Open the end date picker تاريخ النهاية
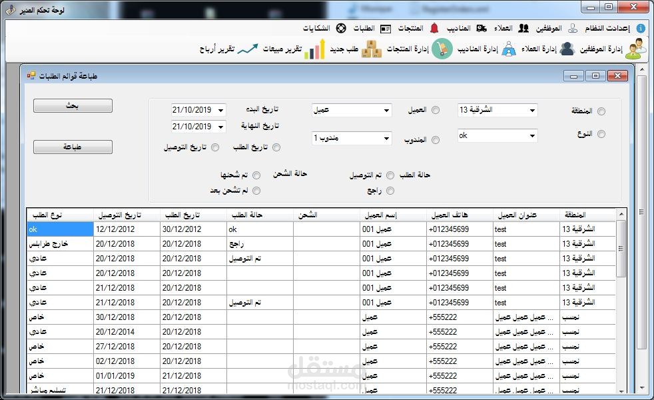654x400 pixels. (x=220, y=127)
